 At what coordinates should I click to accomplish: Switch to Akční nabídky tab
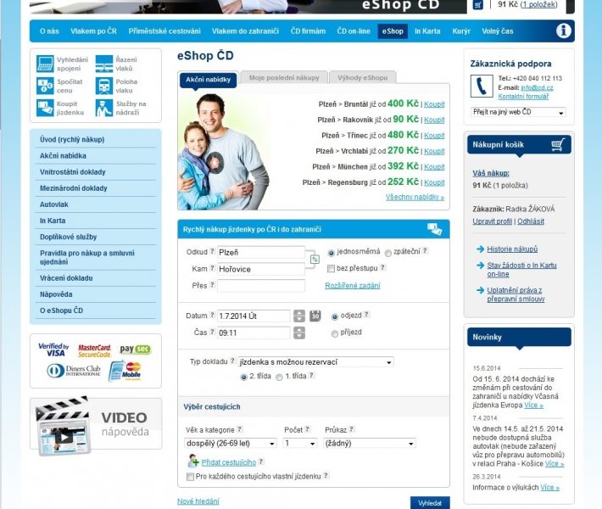pyautogui.click(x=208, y=80)
